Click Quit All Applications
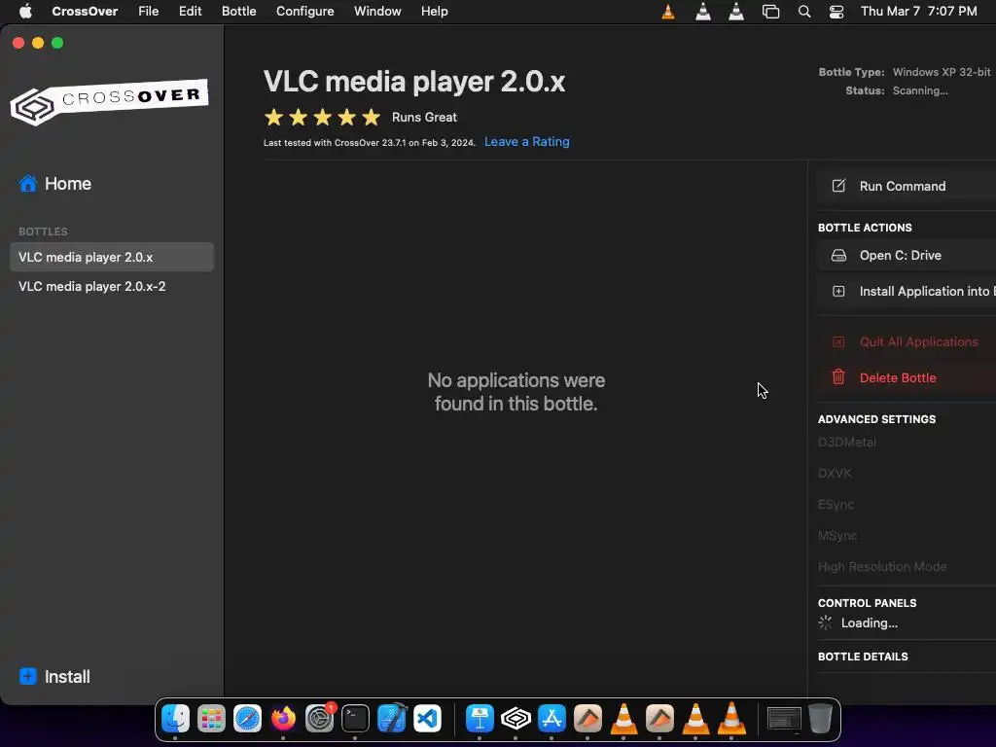This screenshot has width=996, height=747. [907, 341]
